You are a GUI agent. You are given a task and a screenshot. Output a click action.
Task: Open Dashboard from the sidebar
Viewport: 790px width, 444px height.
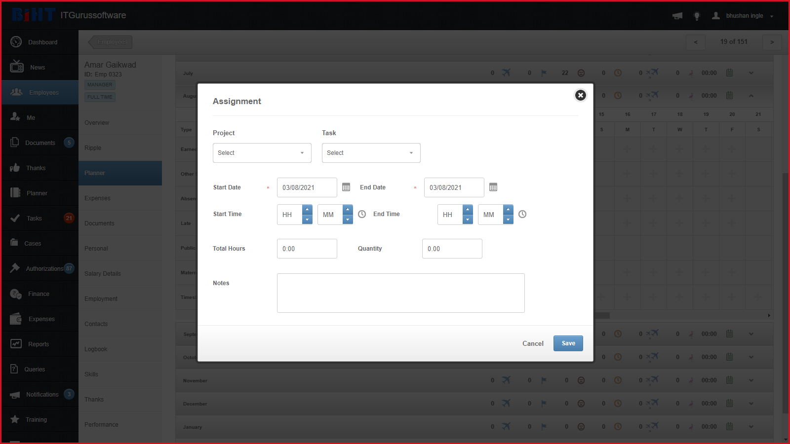pos(39,42)
